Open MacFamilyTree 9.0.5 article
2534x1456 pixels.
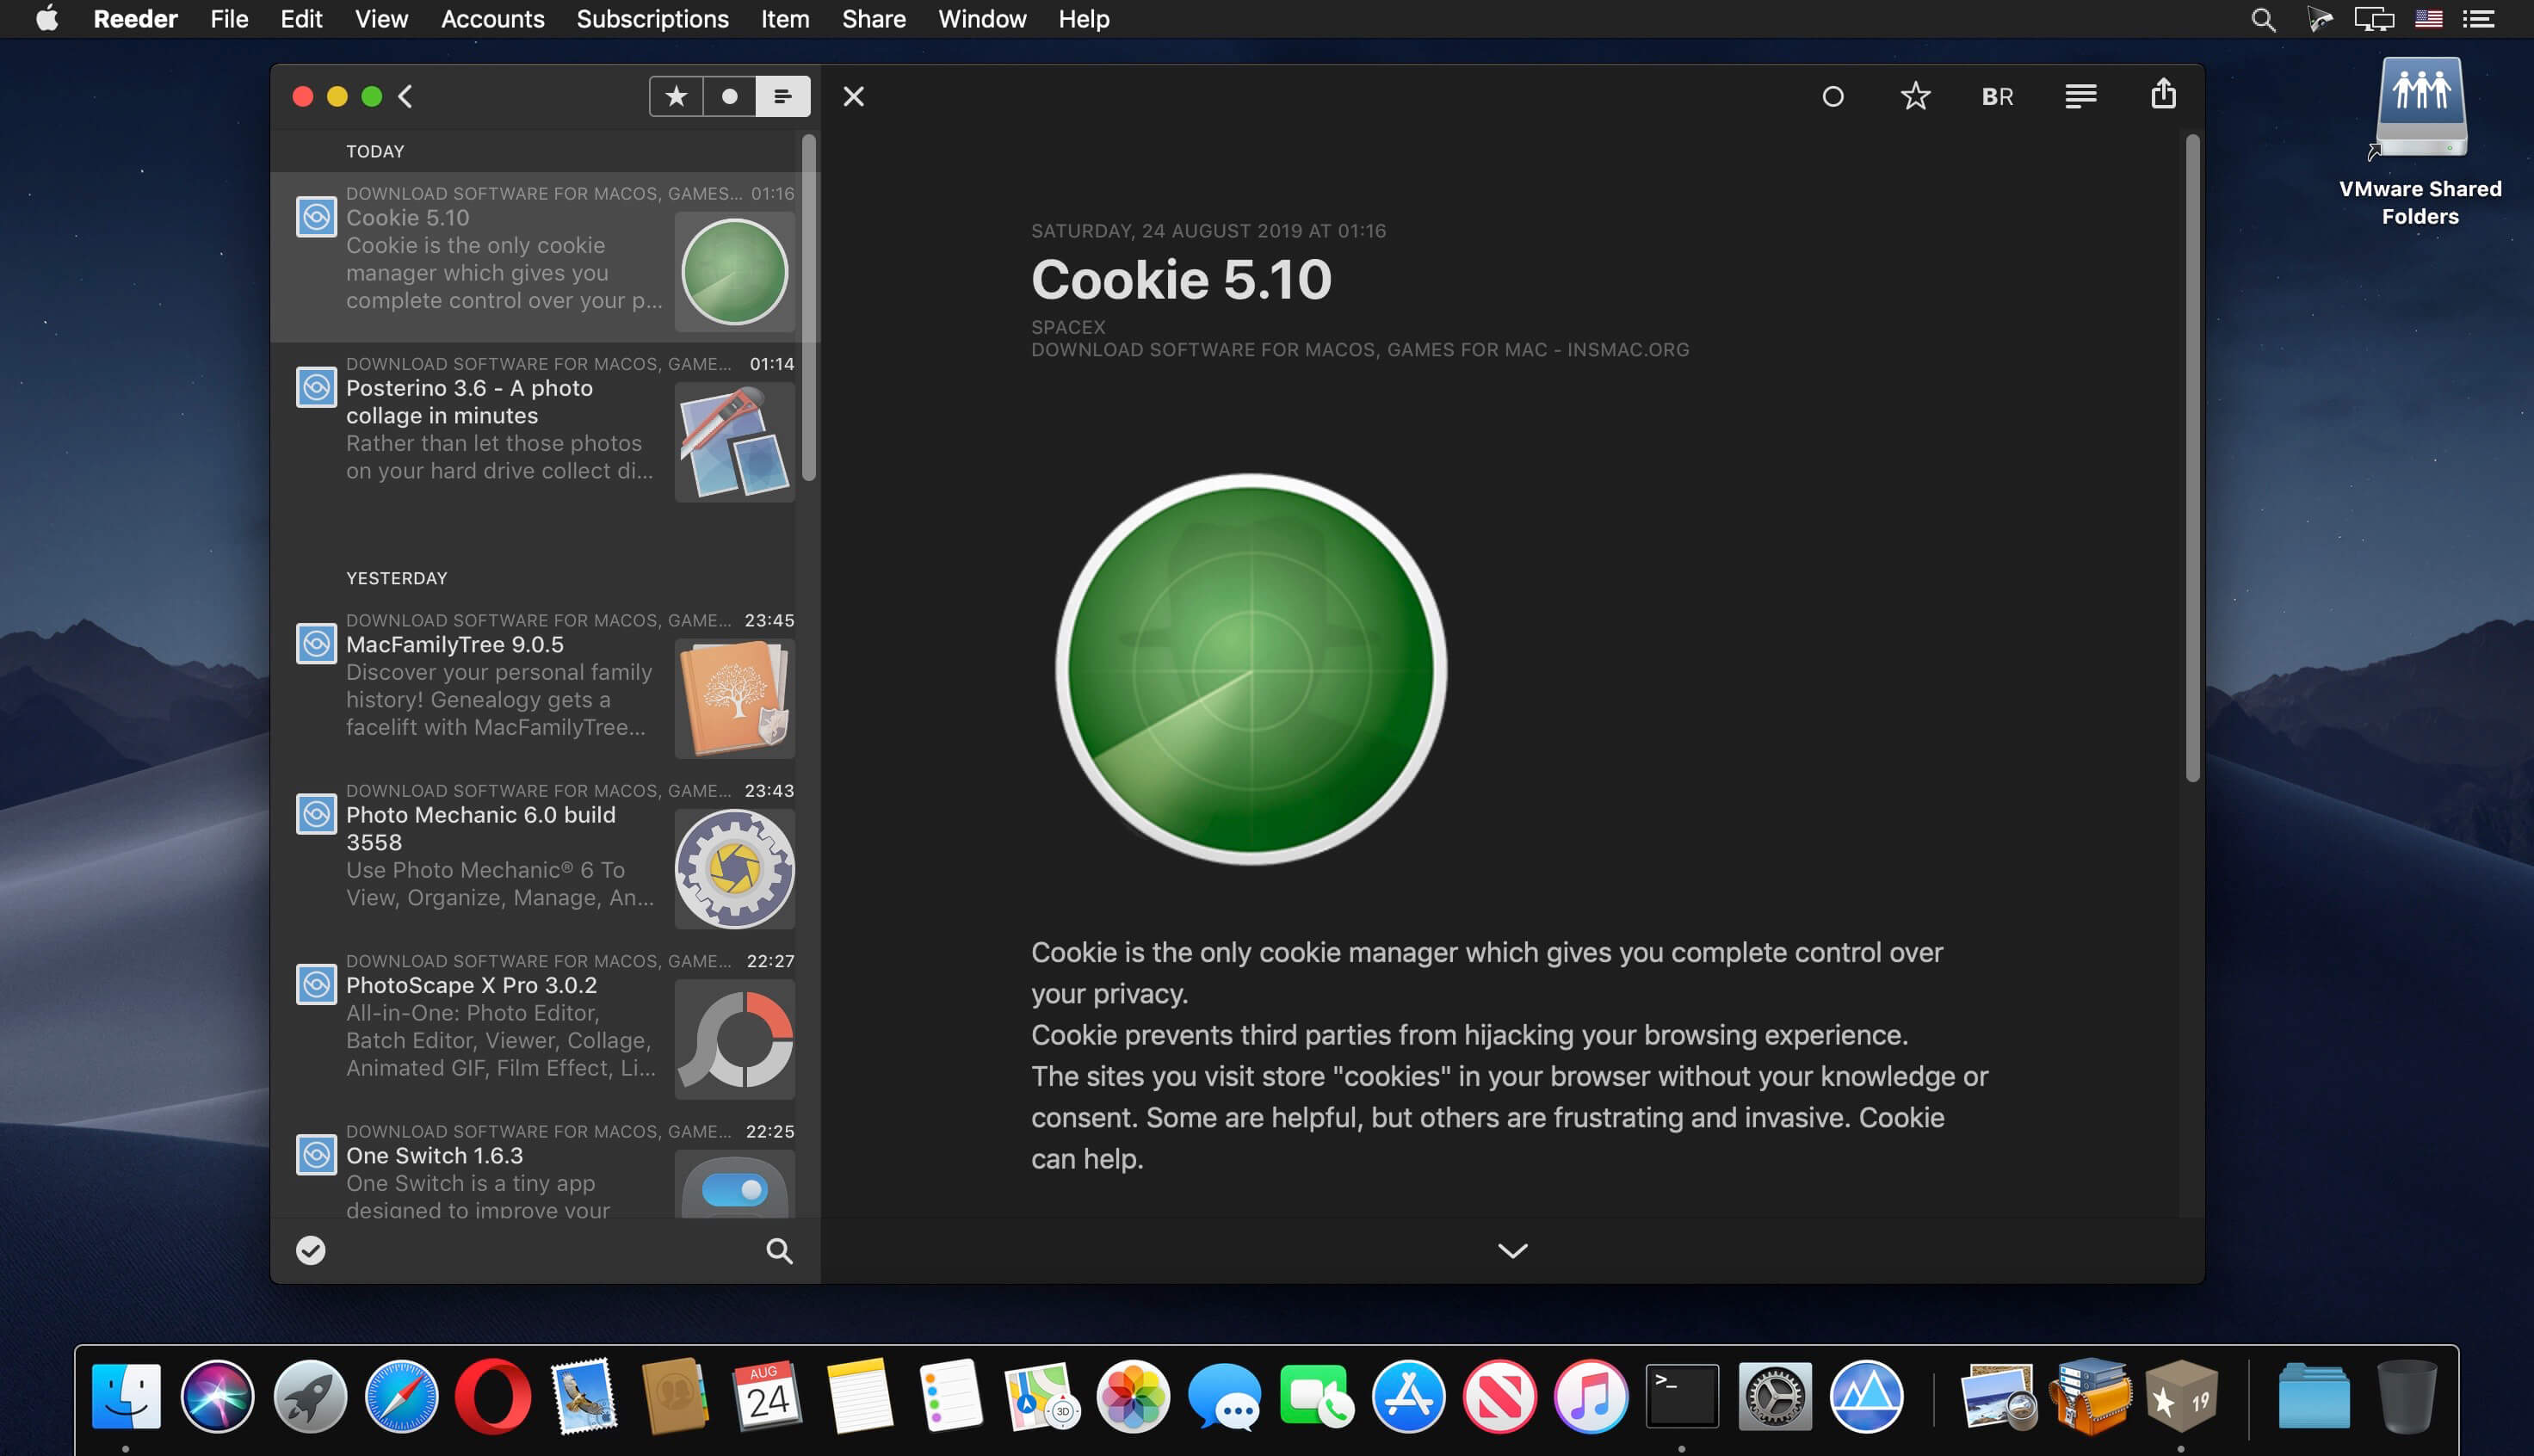pos(455,645)
